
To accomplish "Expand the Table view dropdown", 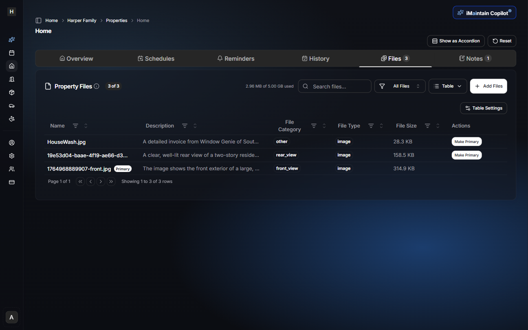I will click(x=447, y=86).
